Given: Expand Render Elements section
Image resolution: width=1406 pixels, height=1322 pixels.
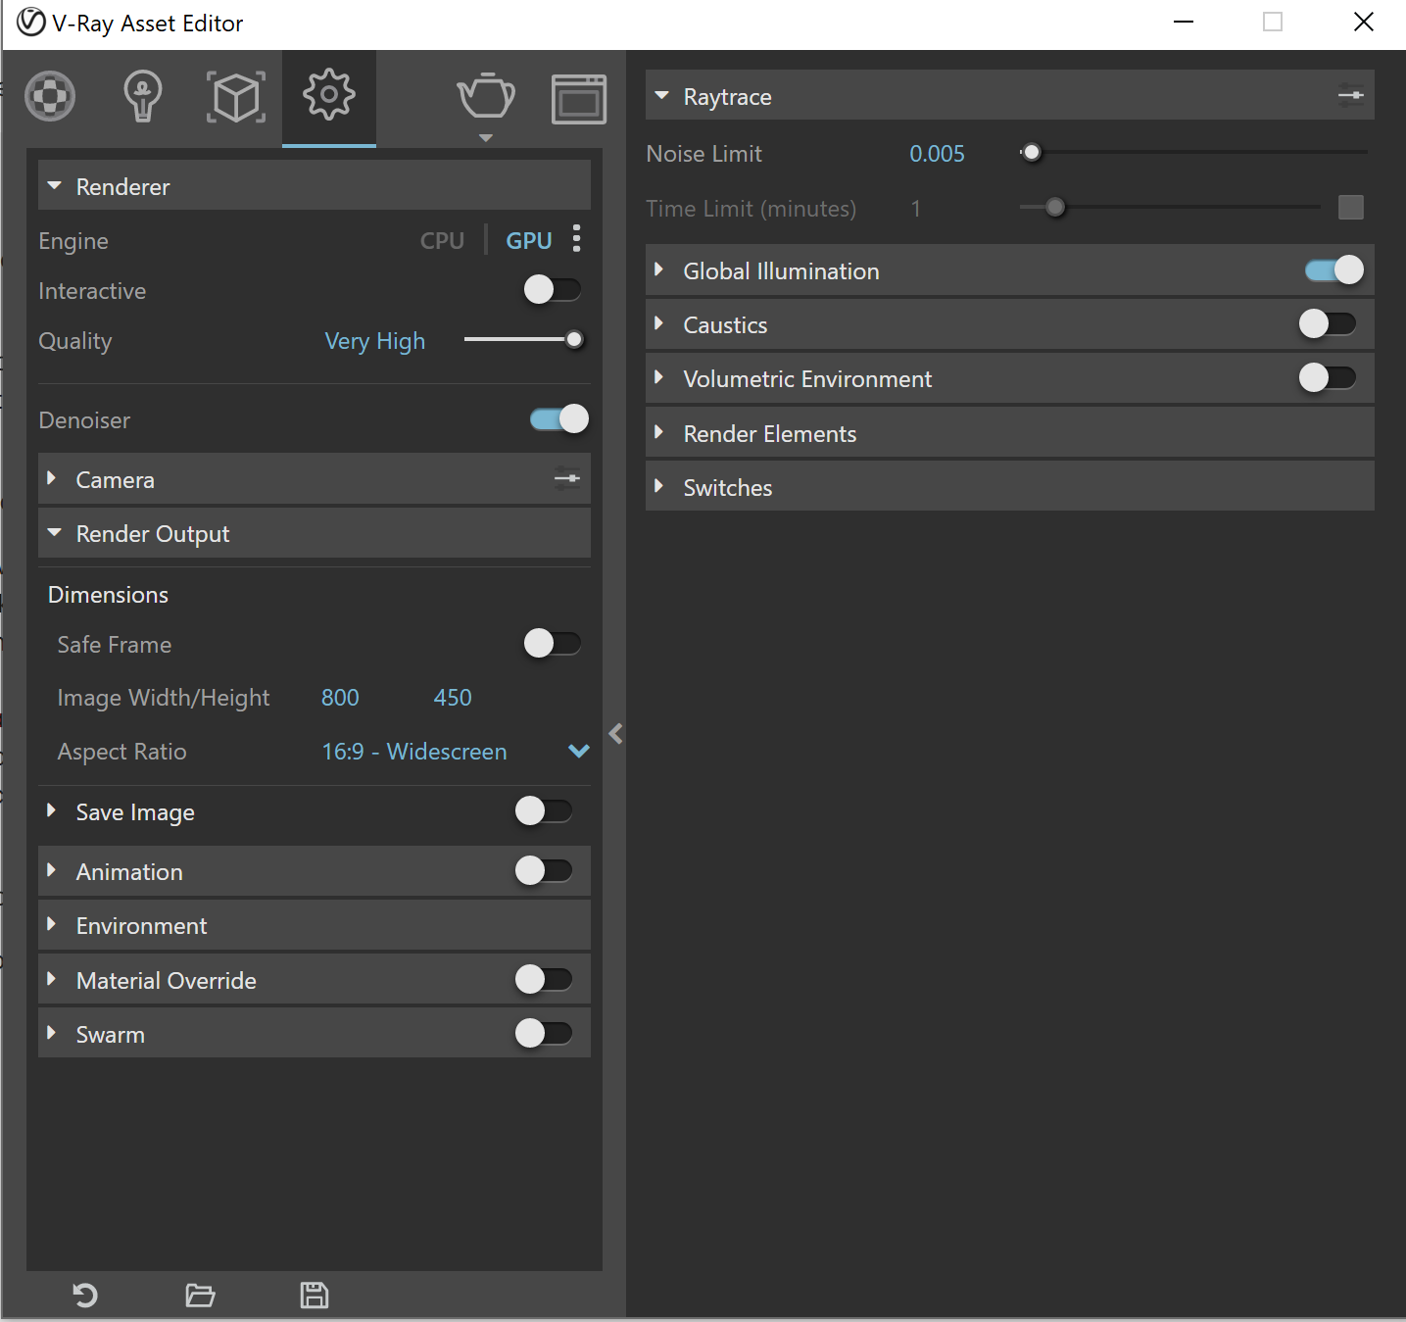Looking at the screenshot, I should (x=659, y=432).
